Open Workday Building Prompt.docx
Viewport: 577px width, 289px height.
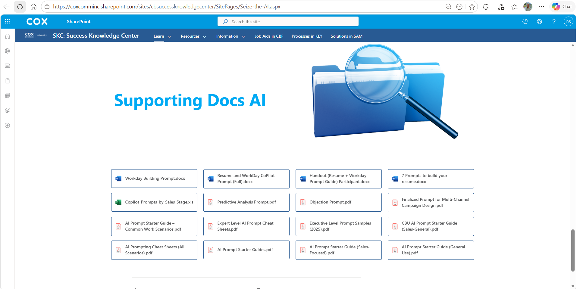[154, 179]
